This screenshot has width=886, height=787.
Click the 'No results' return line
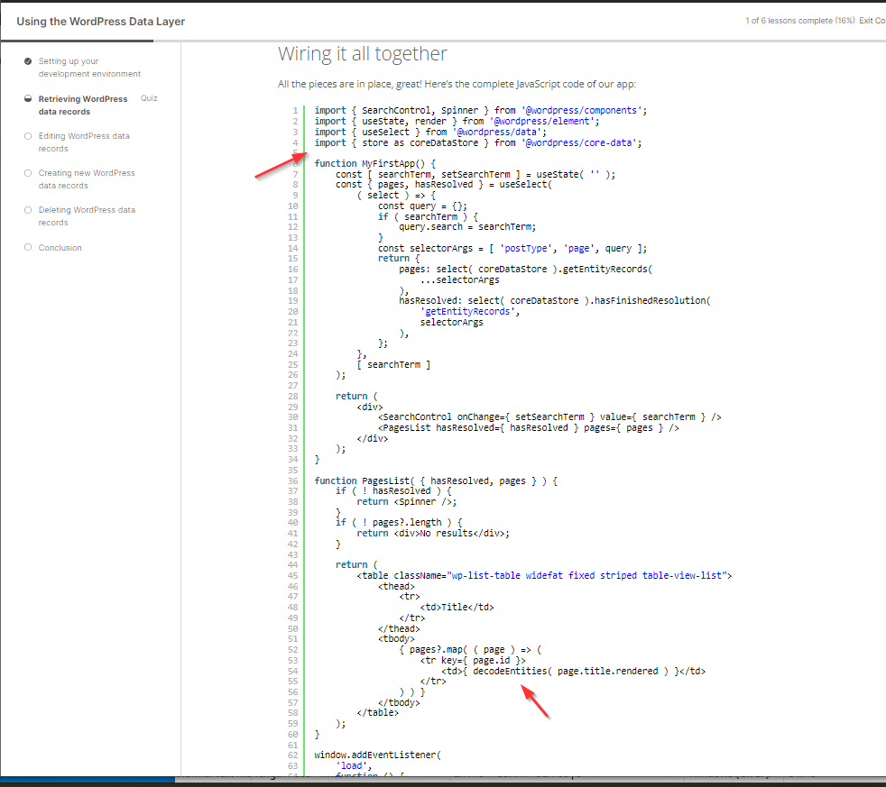pyautogui.click(x=433, y=534)
